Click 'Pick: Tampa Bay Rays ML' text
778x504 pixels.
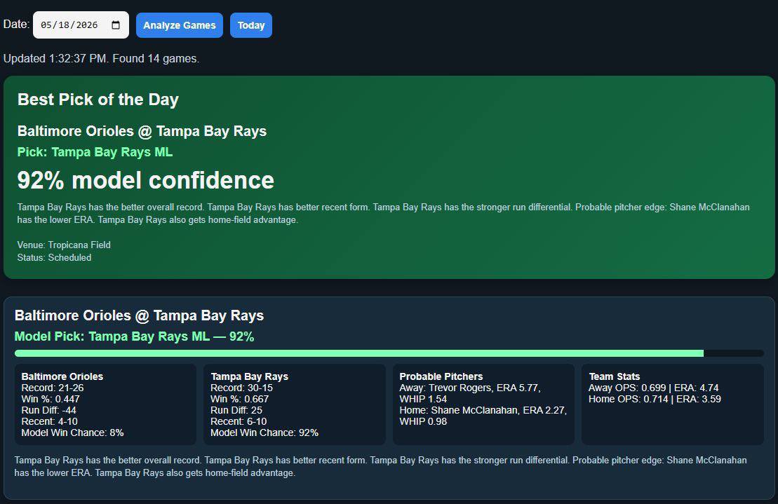pyautogui.click(x=95, y=152)
